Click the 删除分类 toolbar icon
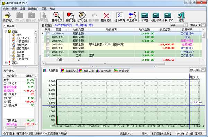 pyautogui.click(x=31, y=17)
